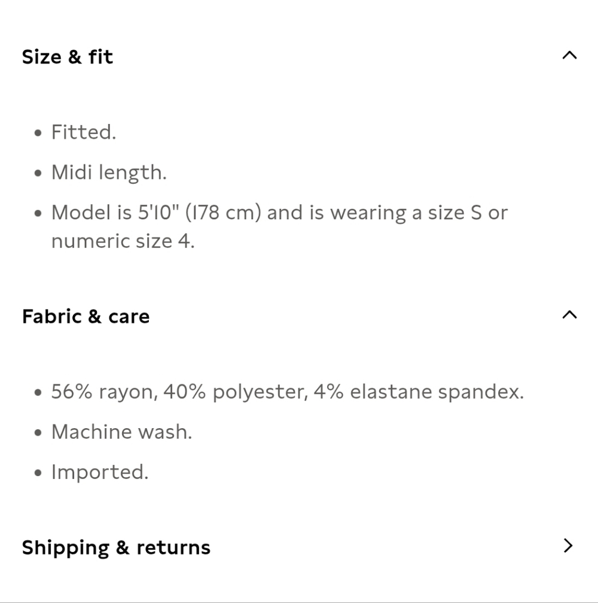Image resolution: width=598 pixels, height=603 pixels.
Task: Click the bullet beside Imported.
Action: (x=38, y=472)
